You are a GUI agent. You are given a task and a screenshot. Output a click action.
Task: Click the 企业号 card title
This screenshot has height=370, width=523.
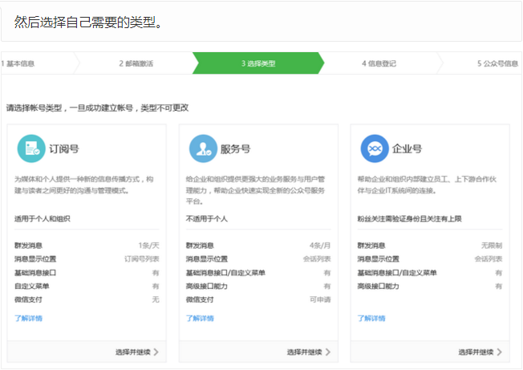pyautogui.click(x=407, y=148)
